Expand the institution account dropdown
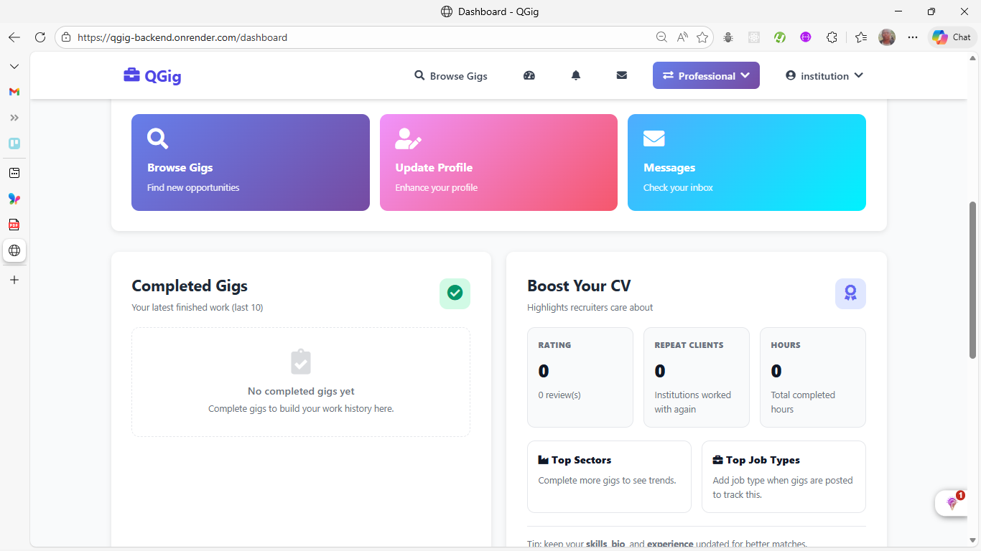 point(824,75)
